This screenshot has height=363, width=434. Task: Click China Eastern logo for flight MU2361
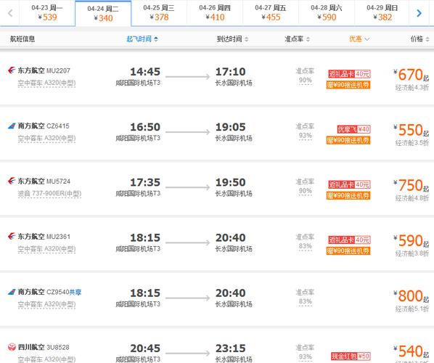[x=12, y=237]
